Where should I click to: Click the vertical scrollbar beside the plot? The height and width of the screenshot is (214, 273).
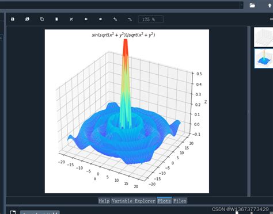click(249, 111)
